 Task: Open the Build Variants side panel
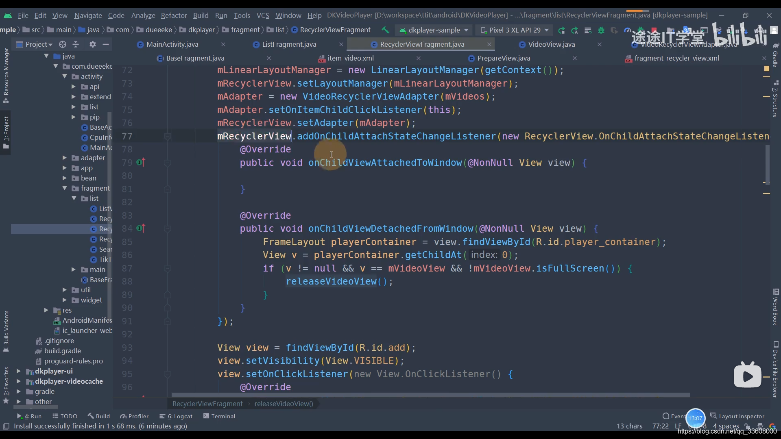[6, 331]
